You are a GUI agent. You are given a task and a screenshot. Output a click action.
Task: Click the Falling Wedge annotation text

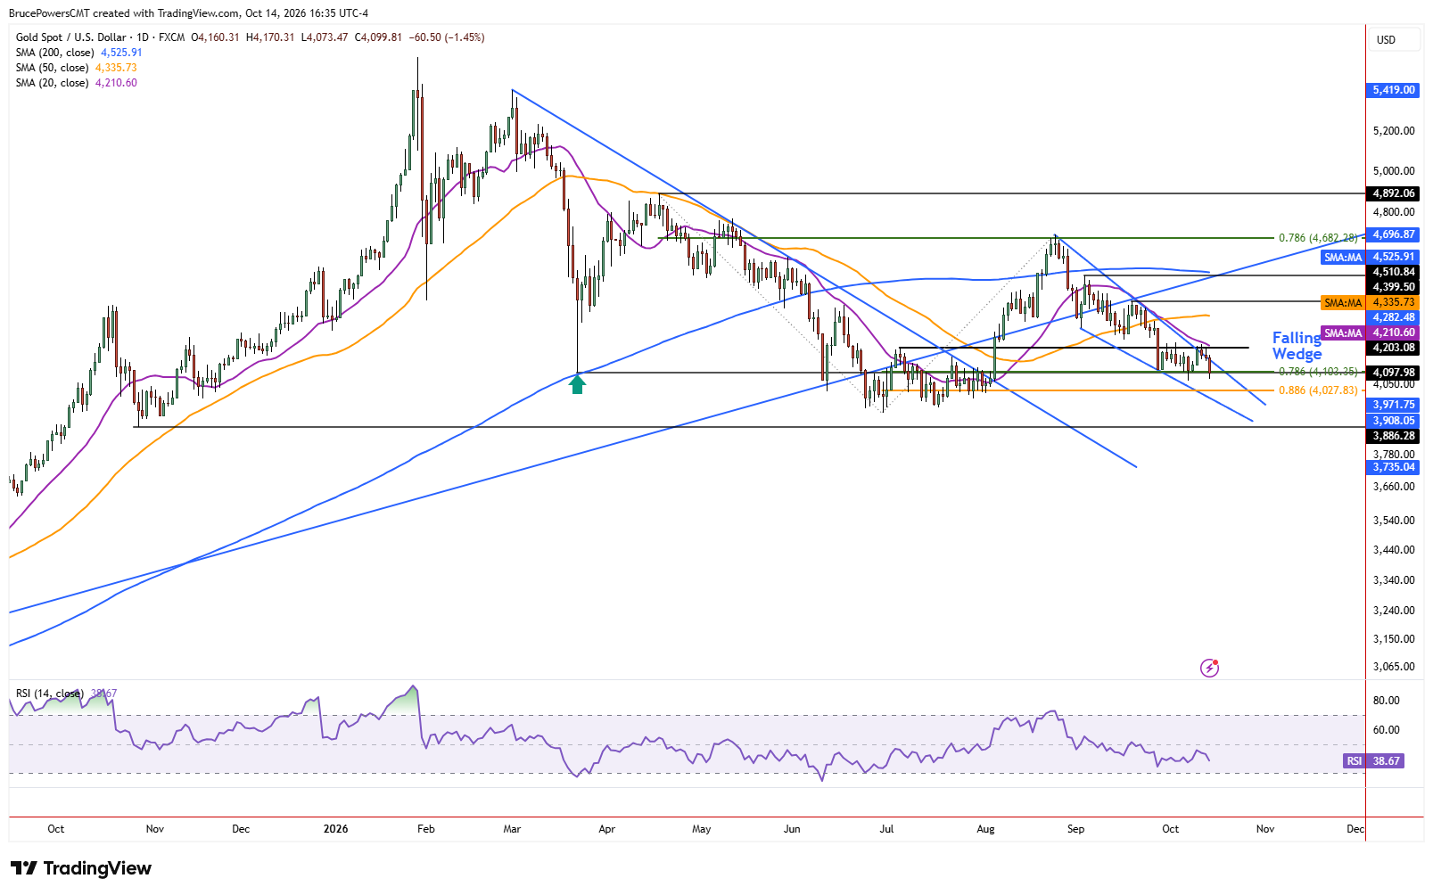tap(1297, 346)
